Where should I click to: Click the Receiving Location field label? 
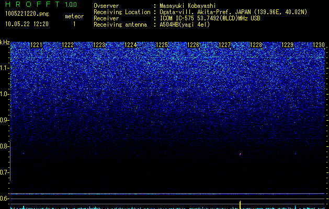point(122,12)
